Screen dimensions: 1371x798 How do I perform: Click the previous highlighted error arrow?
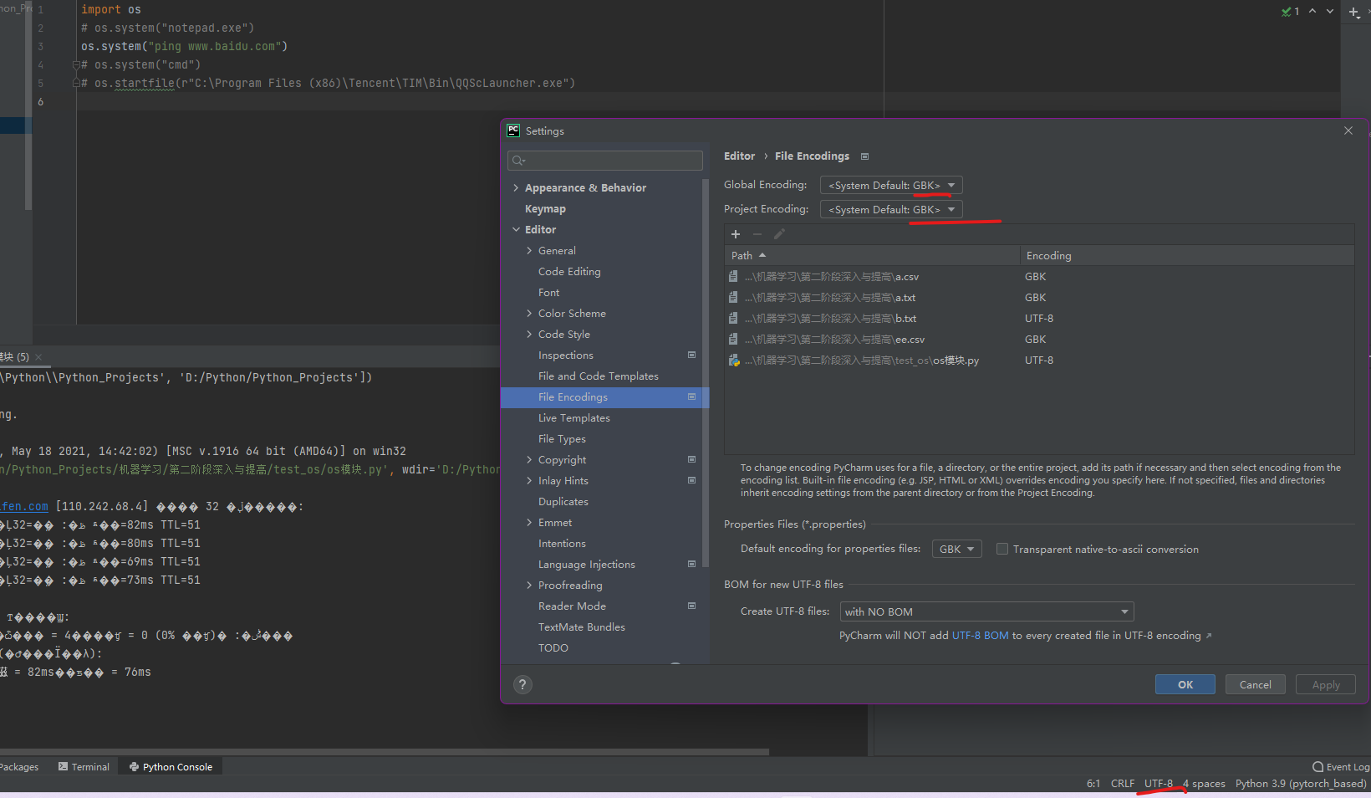[x=1312, y=11]
